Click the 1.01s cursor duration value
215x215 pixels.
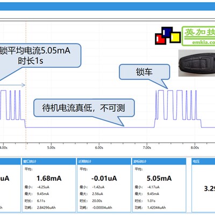151,201
